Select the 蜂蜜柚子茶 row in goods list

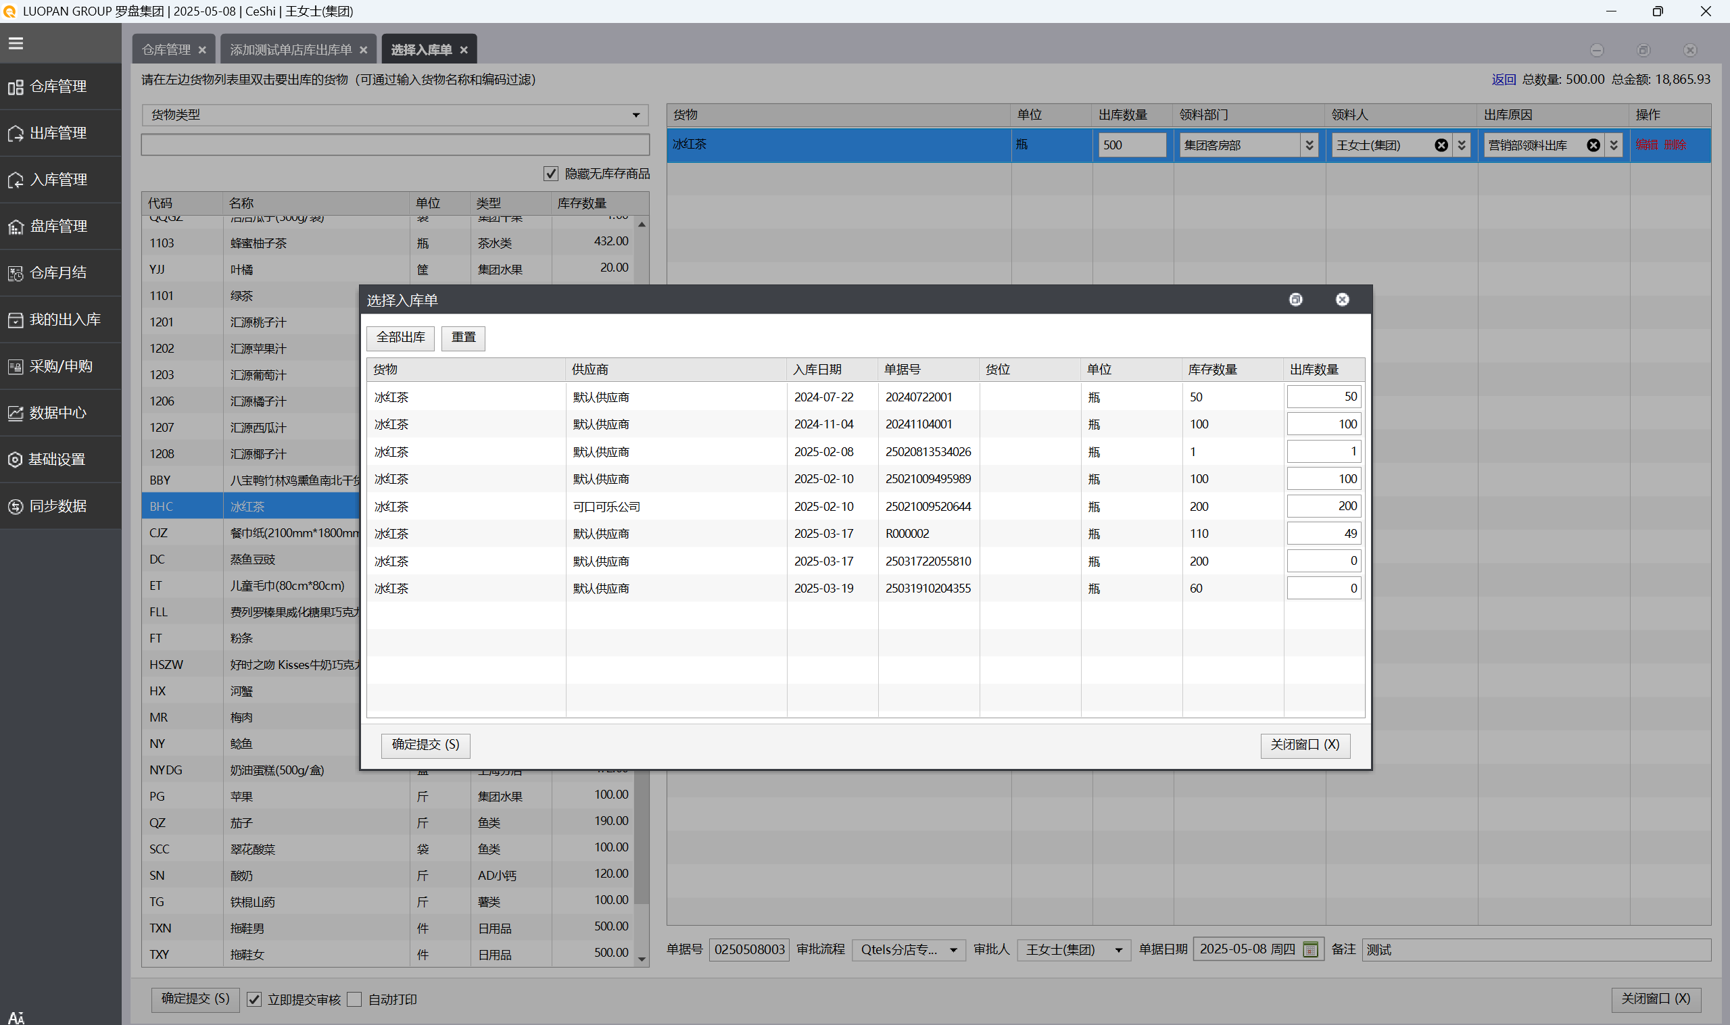click(x=389, y=243)
